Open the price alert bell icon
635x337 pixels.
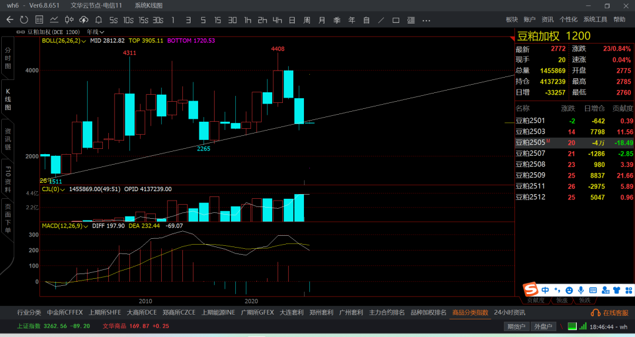pos(98,20)
